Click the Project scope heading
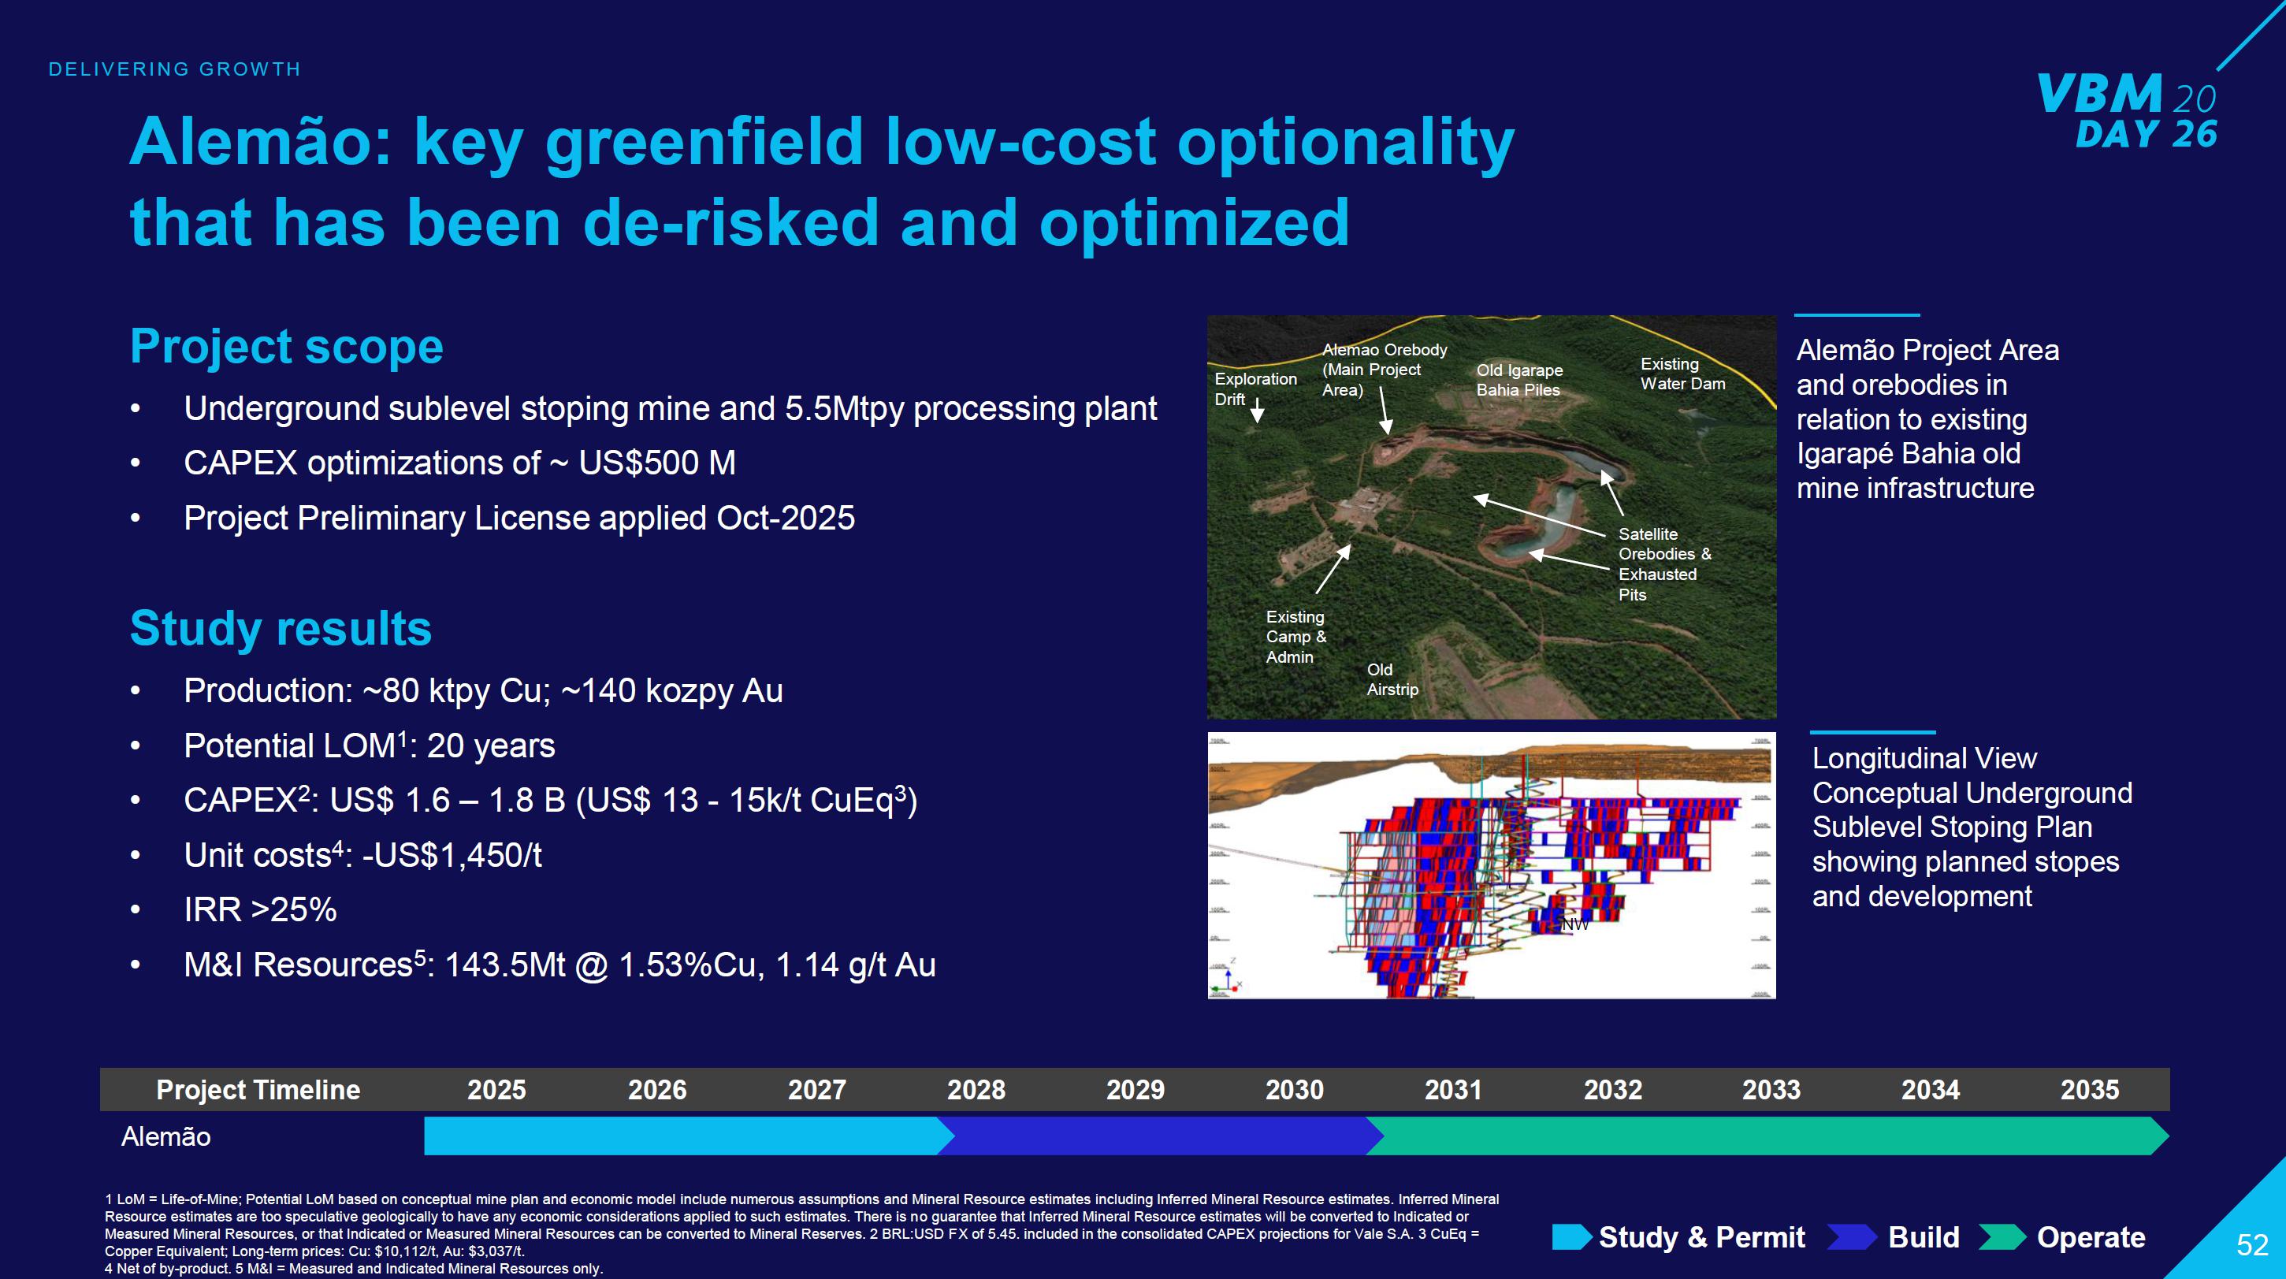Viewport: 2286px width, 1279px height. 286,346
